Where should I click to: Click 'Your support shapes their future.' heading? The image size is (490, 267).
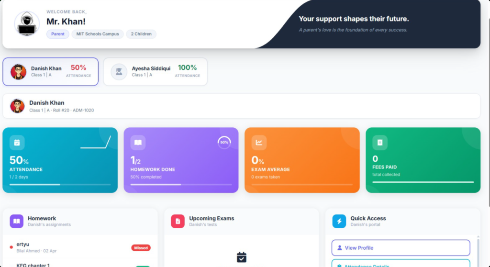coord(354,19)
